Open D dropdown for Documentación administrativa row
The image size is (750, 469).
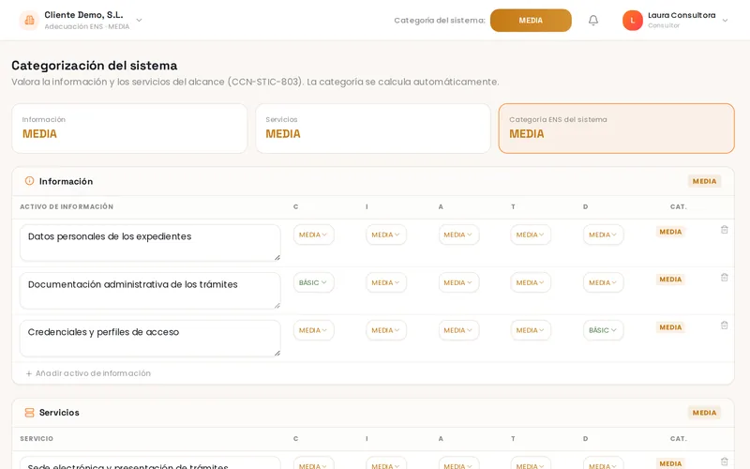coord(603,283)
